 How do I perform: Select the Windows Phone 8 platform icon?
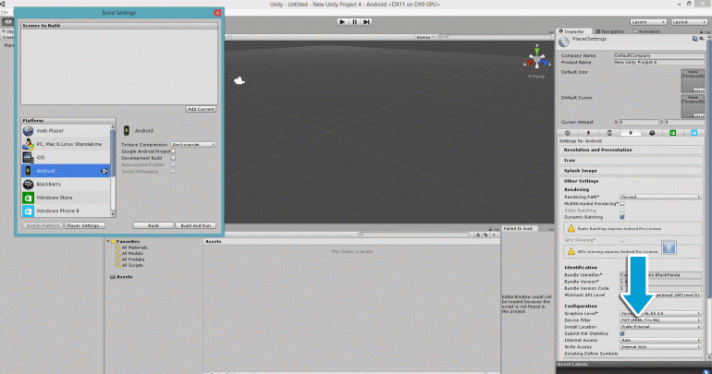(x=29, y=211)
